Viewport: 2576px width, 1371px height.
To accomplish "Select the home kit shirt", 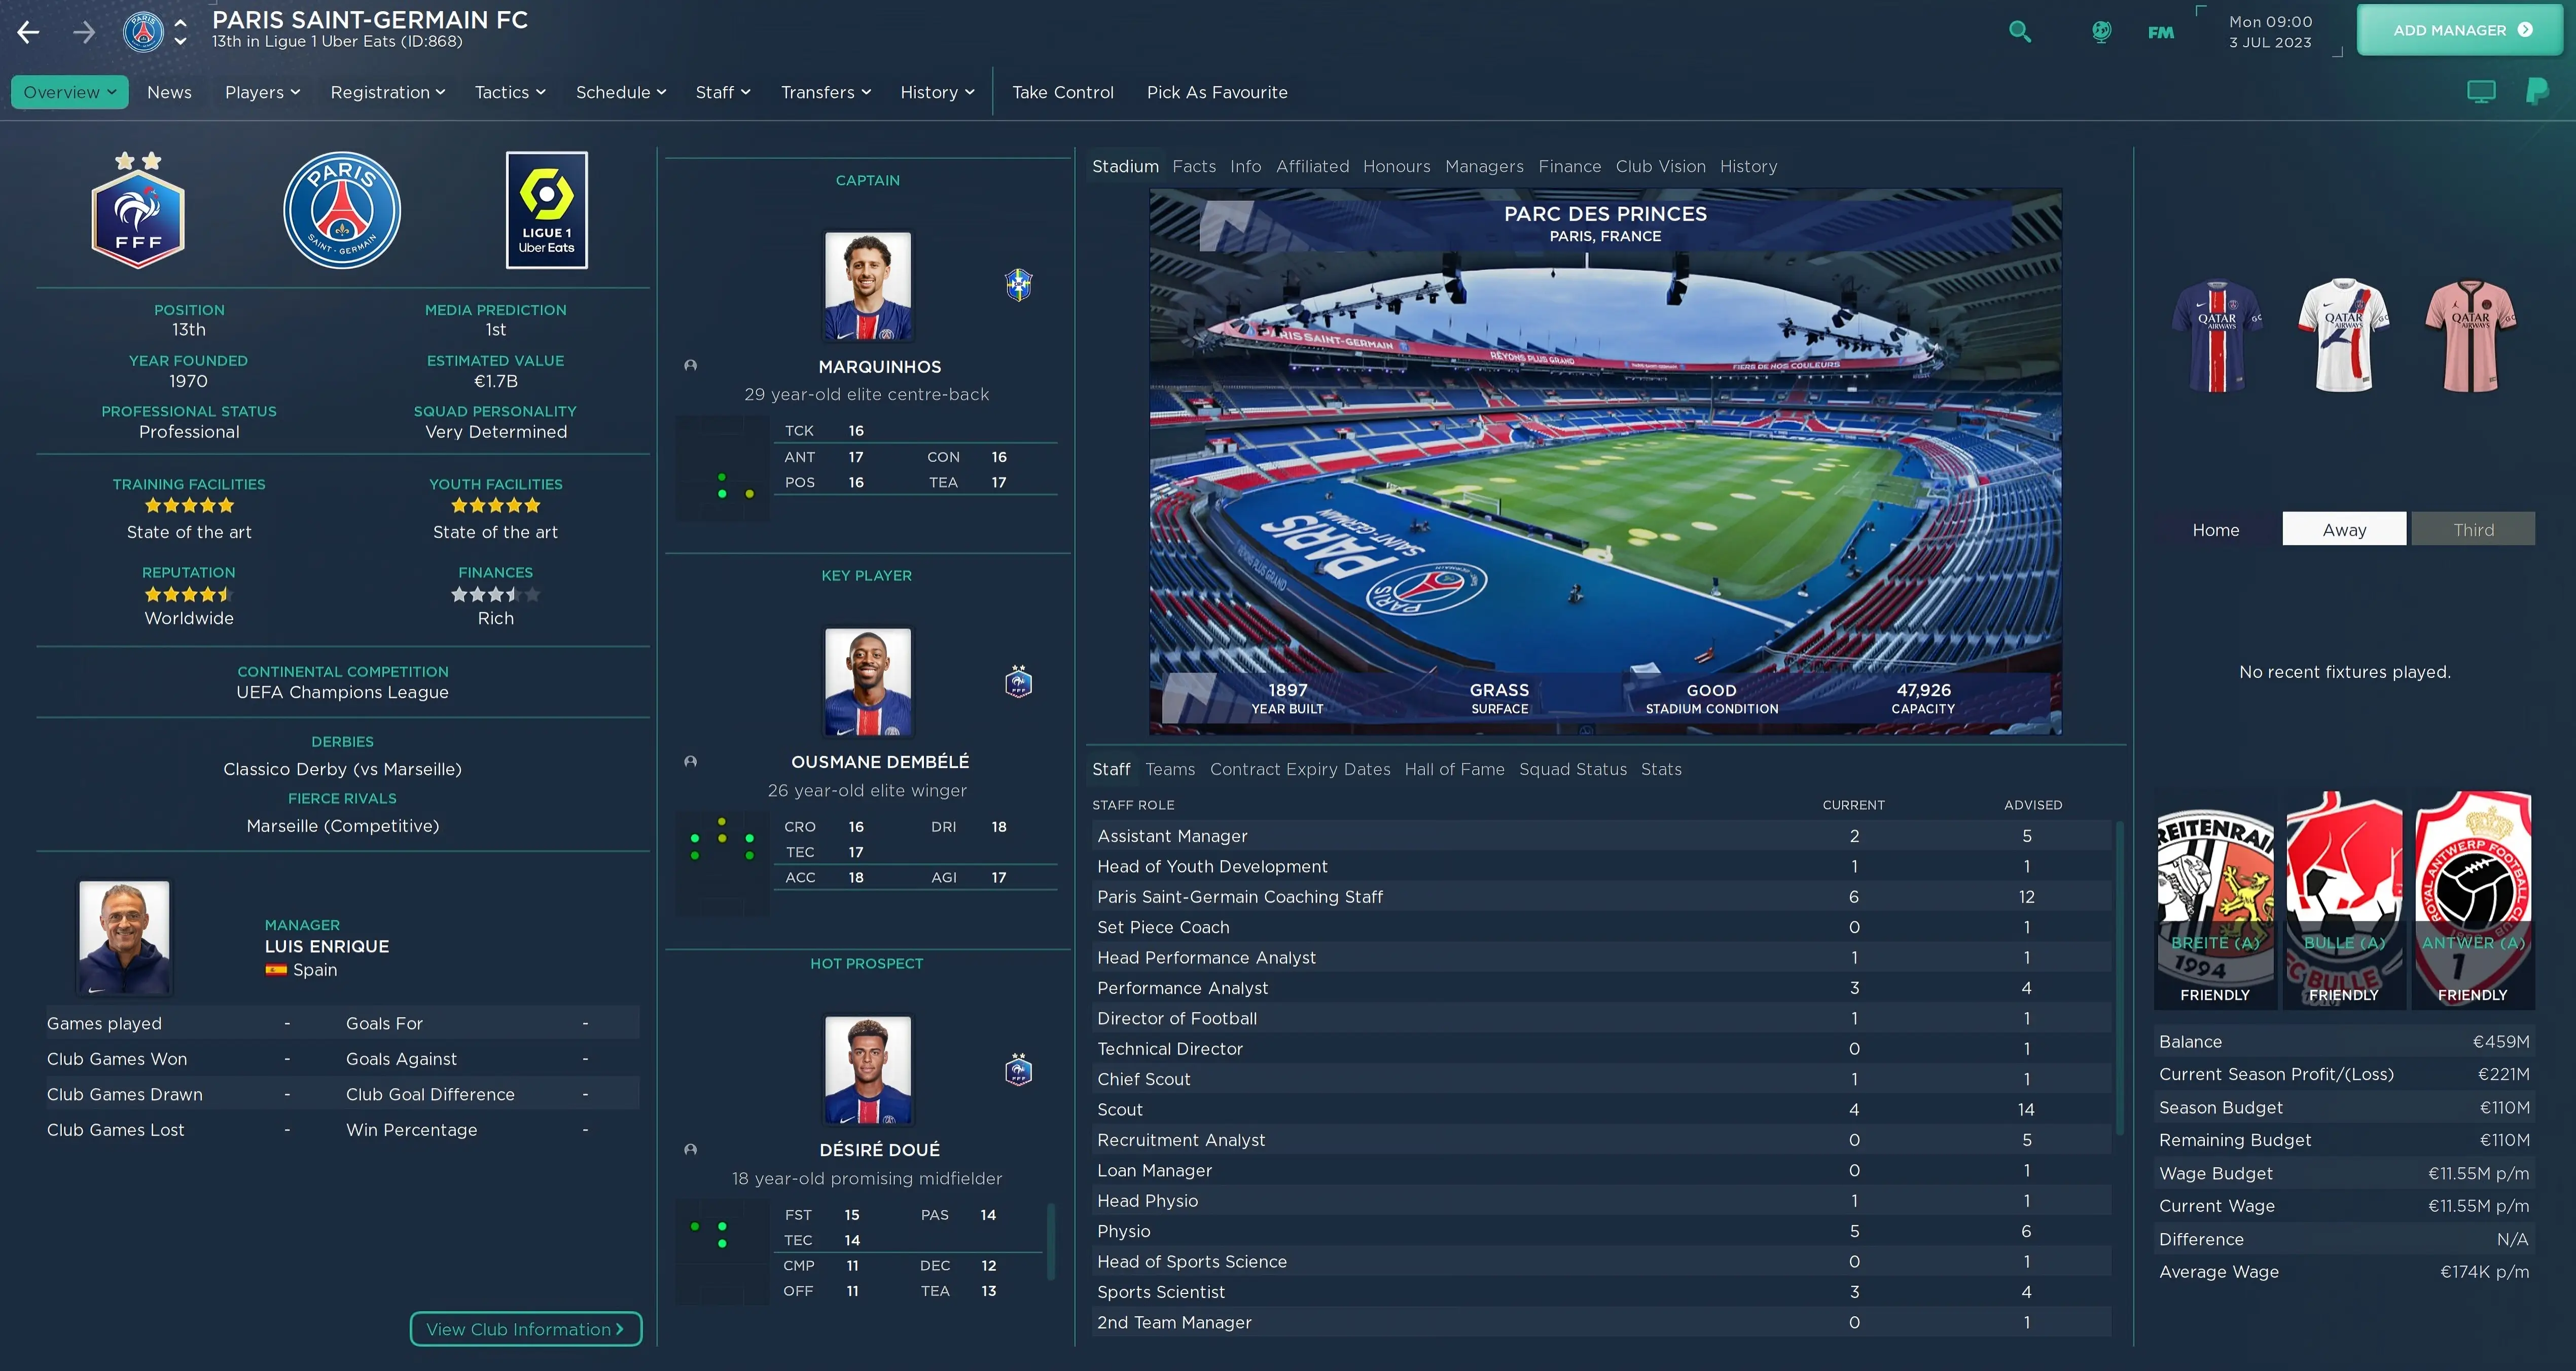I will click(x=2216, y=335).
